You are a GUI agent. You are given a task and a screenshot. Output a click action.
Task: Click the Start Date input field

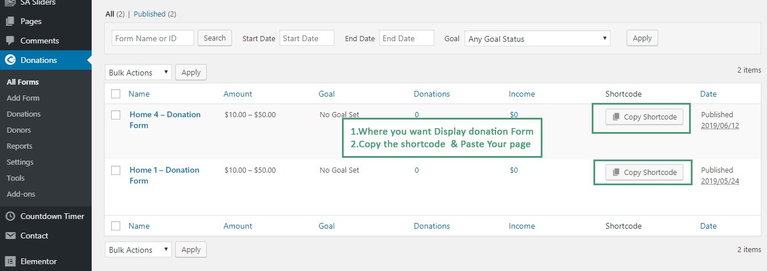pos(307,38)
